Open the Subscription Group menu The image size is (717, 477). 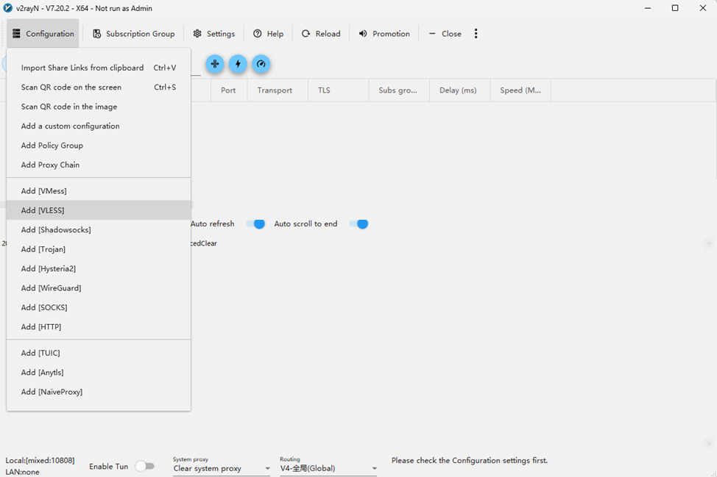(x=133, y=34)
